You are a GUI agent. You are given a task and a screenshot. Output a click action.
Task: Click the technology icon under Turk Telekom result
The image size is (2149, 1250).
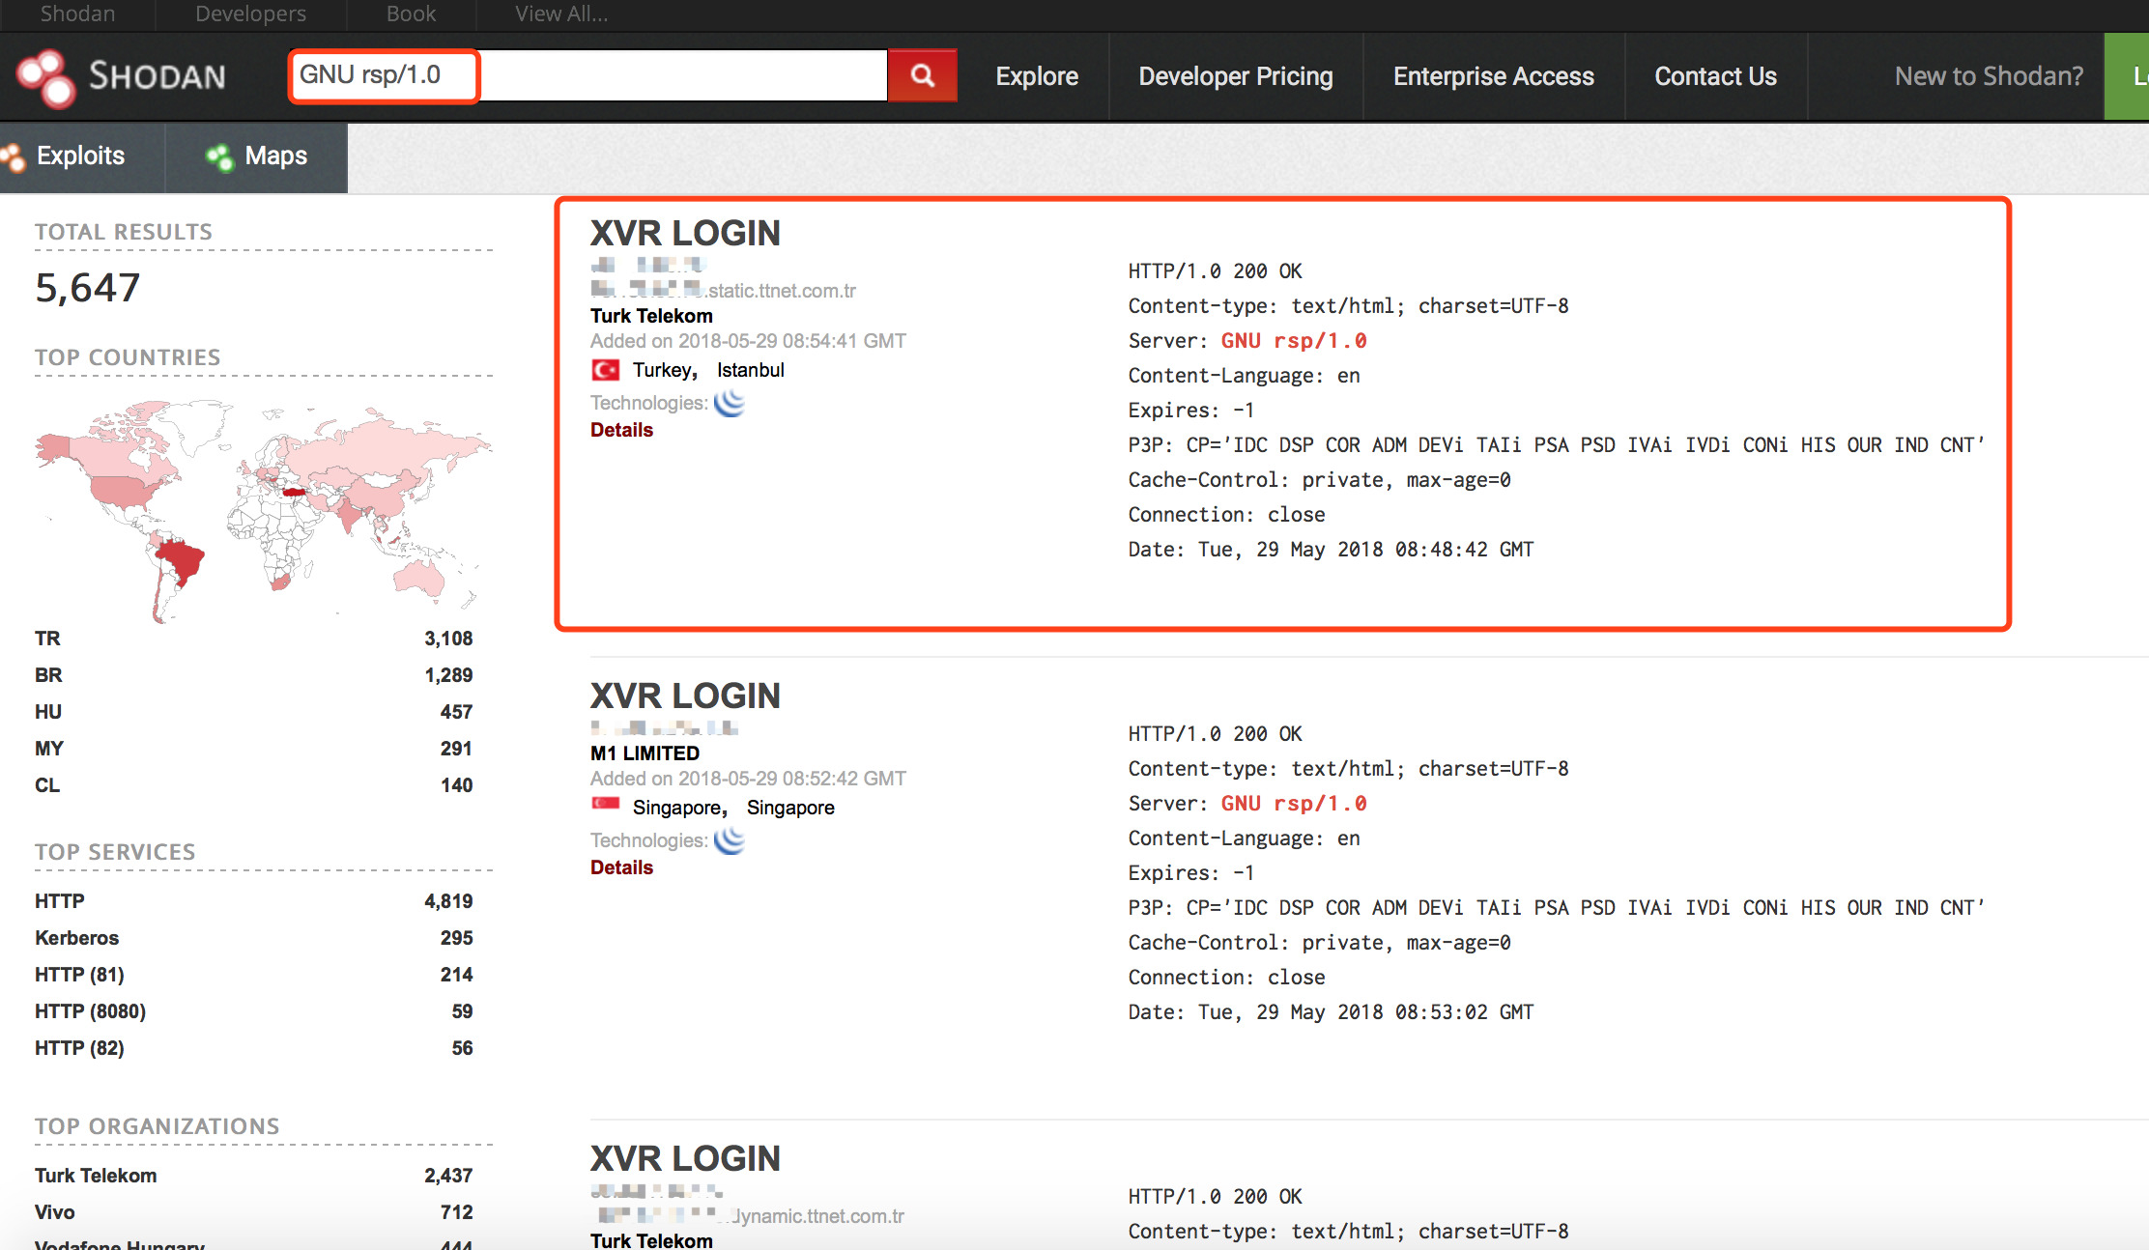point(730,403)
